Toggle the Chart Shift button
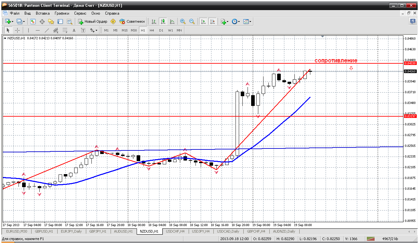 212,21
